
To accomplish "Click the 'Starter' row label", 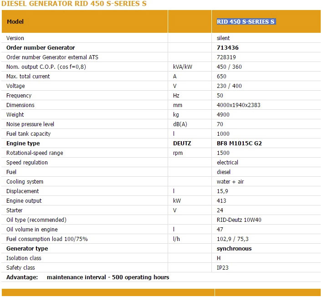I will point(15,210).
